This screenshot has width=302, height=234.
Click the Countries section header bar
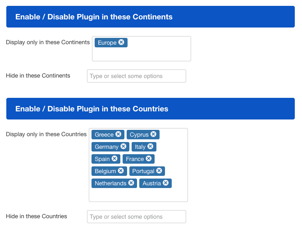tap(150, 109)
